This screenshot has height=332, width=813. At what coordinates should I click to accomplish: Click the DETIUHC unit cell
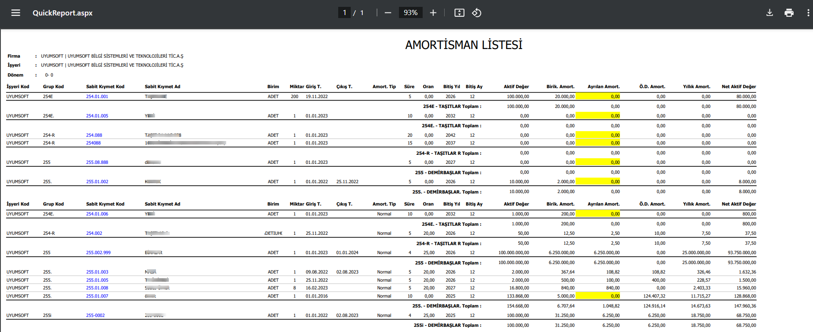coord(273,234)
